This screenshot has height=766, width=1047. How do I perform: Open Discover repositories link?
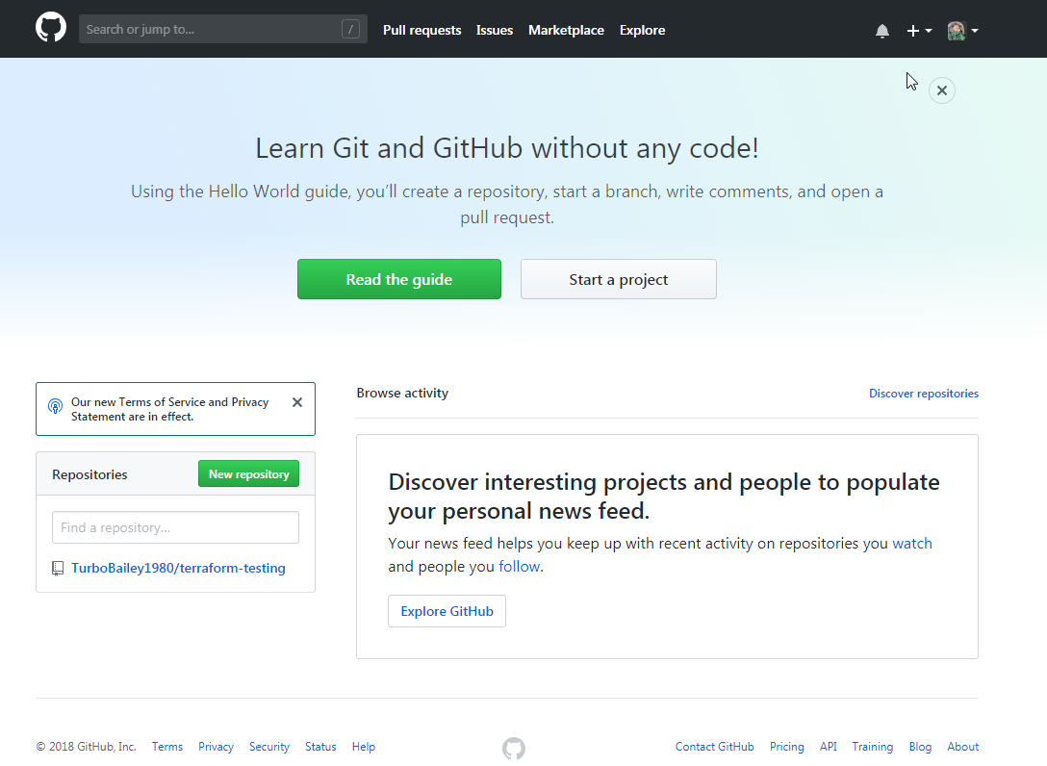pyautogui.click(x=924, y=394)
